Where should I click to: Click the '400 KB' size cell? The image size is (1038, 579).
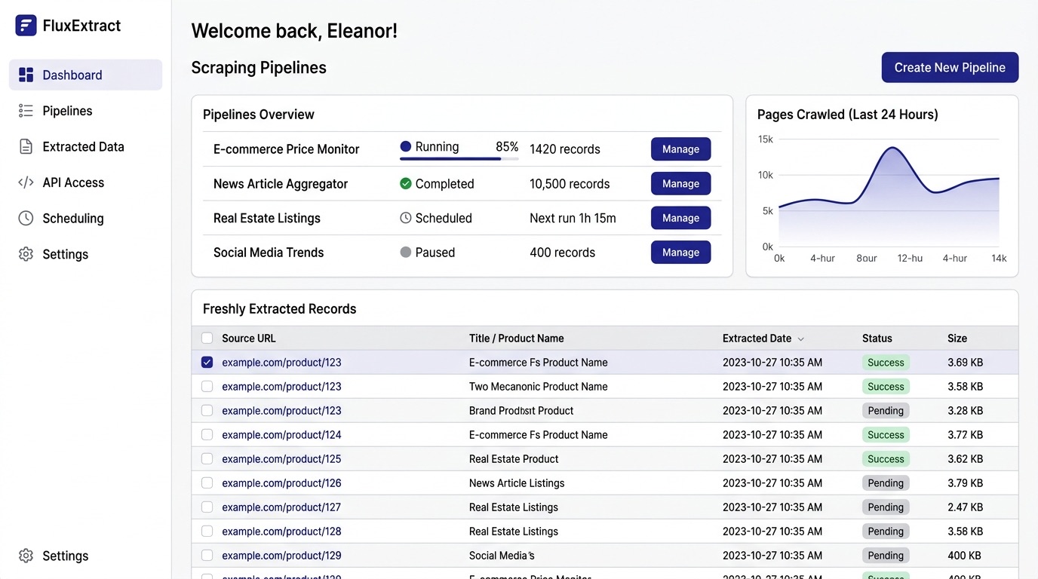click(x=964, y=556)
